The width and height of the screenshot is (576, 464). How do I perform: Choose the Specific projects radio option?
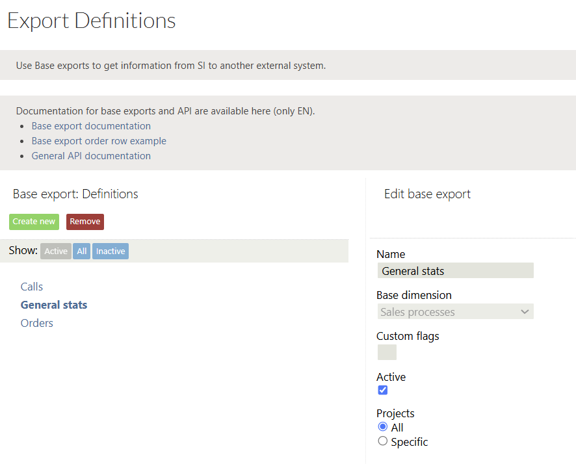383,441
